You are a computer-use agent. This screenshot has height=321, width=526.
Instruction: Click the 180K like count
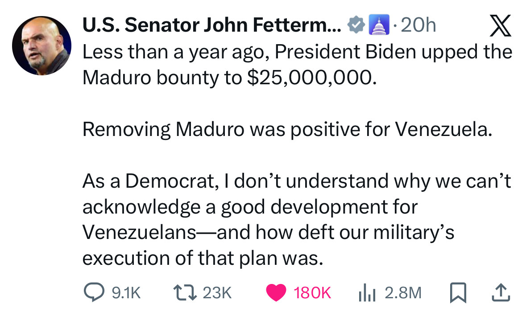point(312,293)
